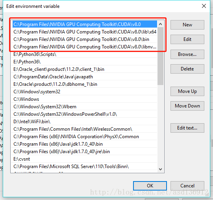Image resolution: width=213 pixels, height=200 pixels.
Task: Select the System32\Wbem entry
Action: [x=84, y=107]
